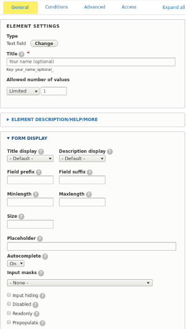The width and height of the screenshot is (187, 329).
Task: Click the Placeholder help icon
Action: (x=40, y=239)
